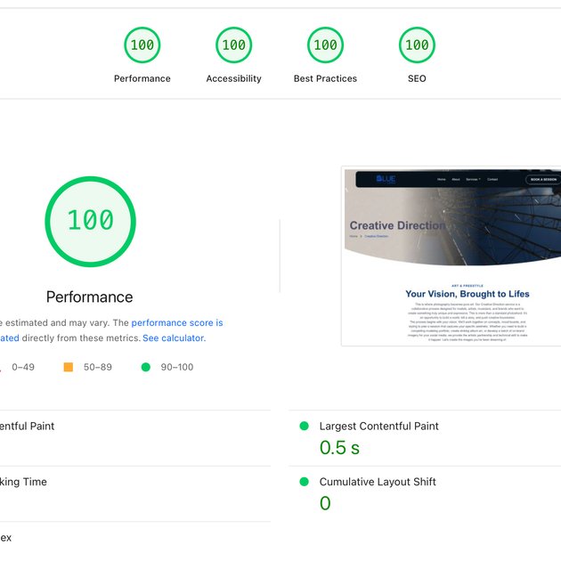Screen dimensions: 561x561
Task: Click the Performance score gauge in top row
Action: tap(142, 45)
